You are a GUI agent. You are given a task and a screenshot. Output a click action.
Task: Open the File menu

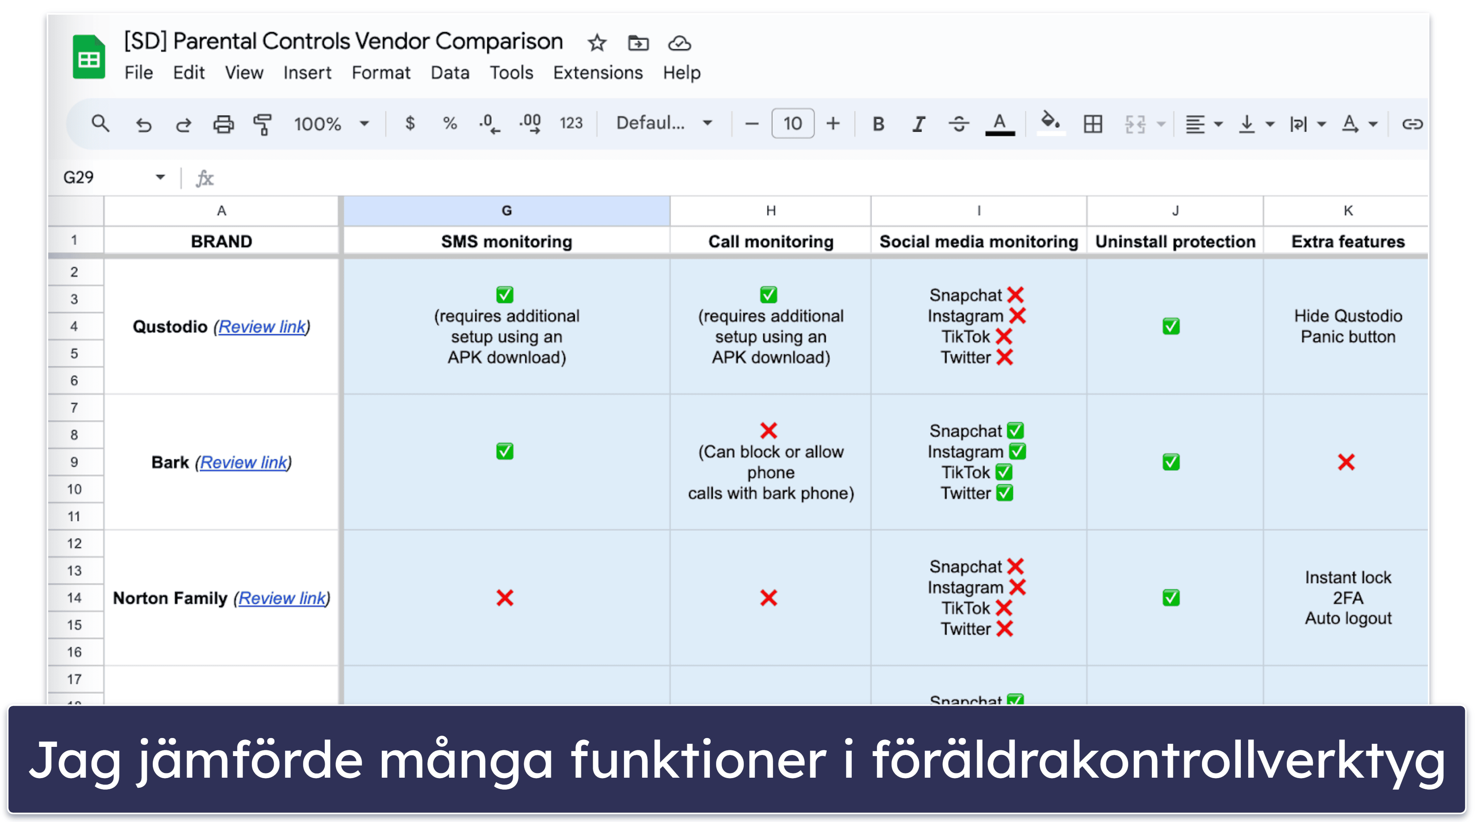click(138, 73)
